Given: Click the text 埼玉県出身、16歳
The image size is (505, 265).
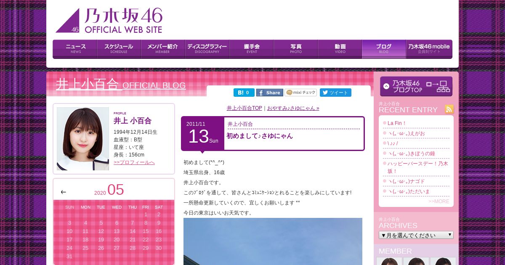Looking at the screenshot, I should point(204,172).
